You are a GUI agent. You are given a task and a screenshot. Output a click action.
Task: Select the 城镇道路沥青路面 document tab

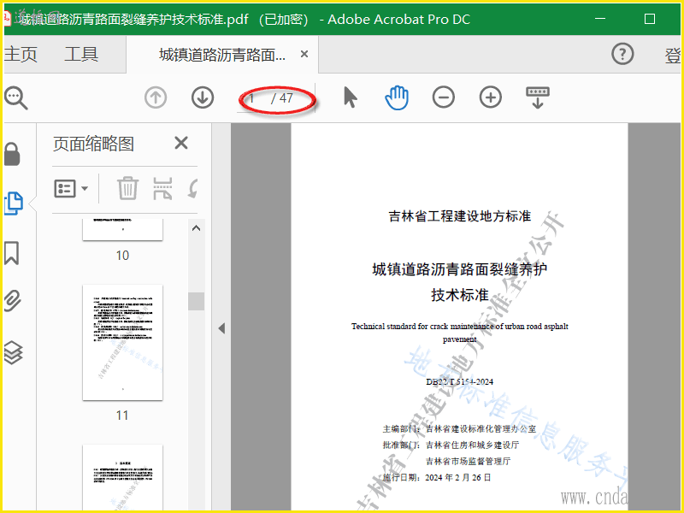[222, 55]
